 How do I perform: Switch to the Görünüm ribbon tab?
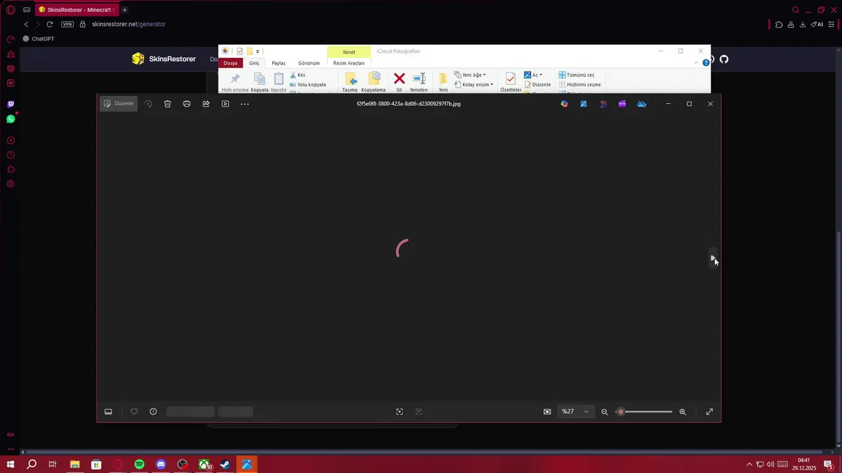point(309,63)
